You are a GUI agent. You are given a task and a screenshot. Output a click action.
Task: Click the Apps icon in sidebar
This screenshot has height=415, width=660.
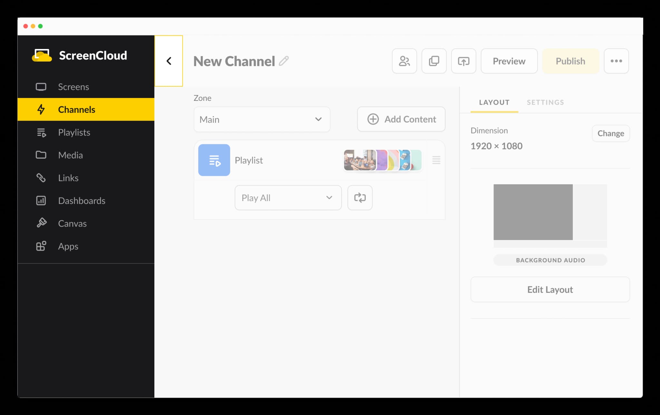(x=41, y=246)
